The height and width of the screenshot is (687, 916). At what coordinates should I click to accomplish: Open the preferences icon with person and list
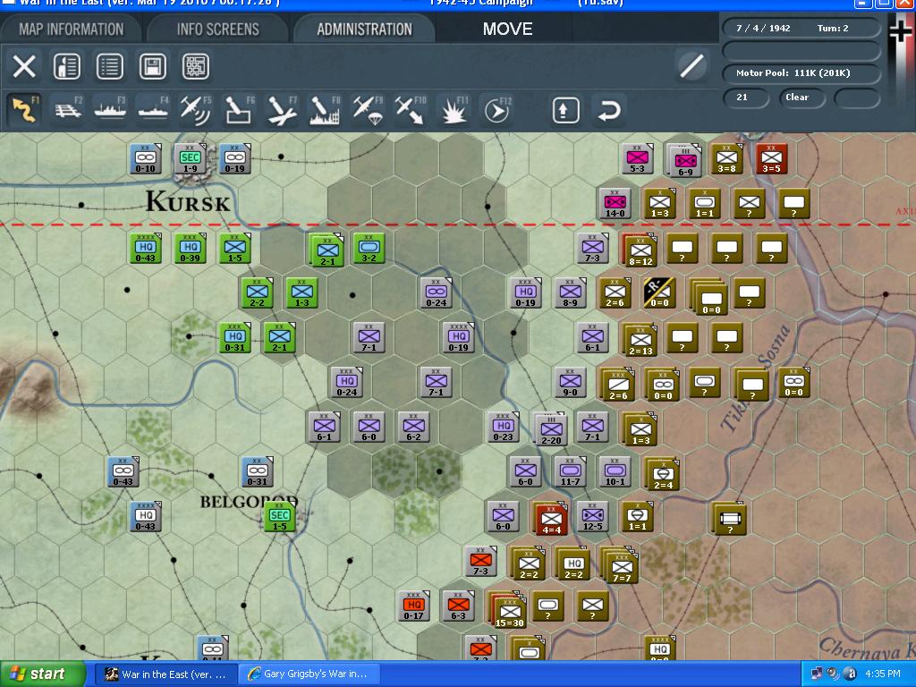click(x=67, y=66)
